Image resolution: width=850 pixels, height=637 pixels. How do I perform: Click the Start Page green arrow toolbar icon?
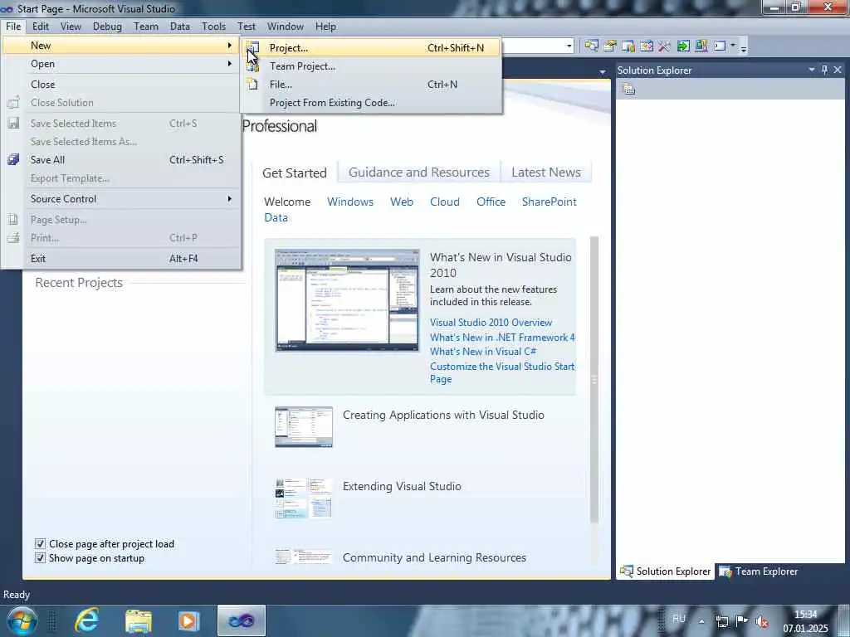pyautogui.click(x=683, y=46)
